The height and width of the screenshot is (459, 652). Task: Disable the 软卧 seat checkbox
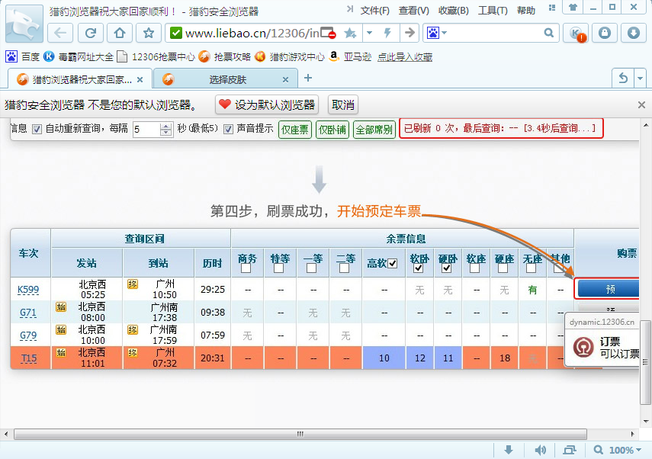point(417,268)
